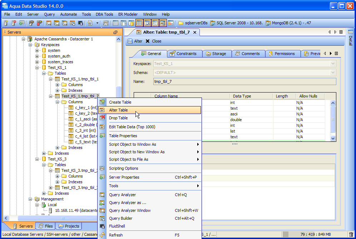The height and width of the screenshot is (239, 356).
Task: Open the Query Builder context menu entry
Action: (120, 218)
